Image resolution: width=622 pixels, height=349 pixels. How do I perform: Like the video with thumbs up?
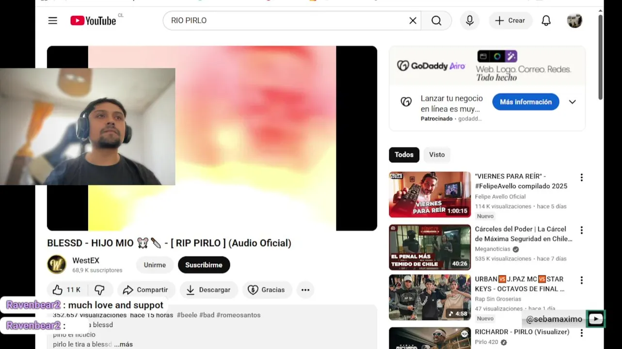pos(67,290)
